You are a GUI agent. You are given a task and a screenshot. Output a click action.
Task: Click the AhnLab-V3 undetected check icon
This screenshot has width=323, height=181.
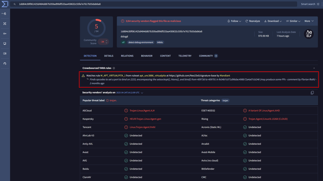pos(126,136)
